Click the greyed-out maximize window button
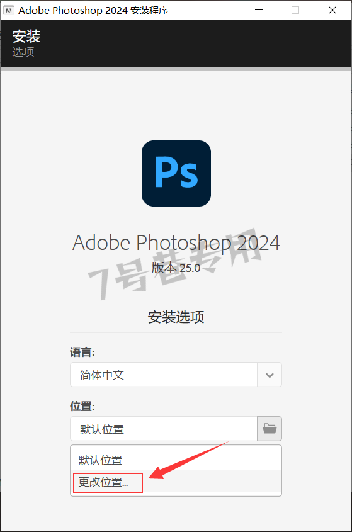Viewport: 352px width, 532px height. (295, 10)
